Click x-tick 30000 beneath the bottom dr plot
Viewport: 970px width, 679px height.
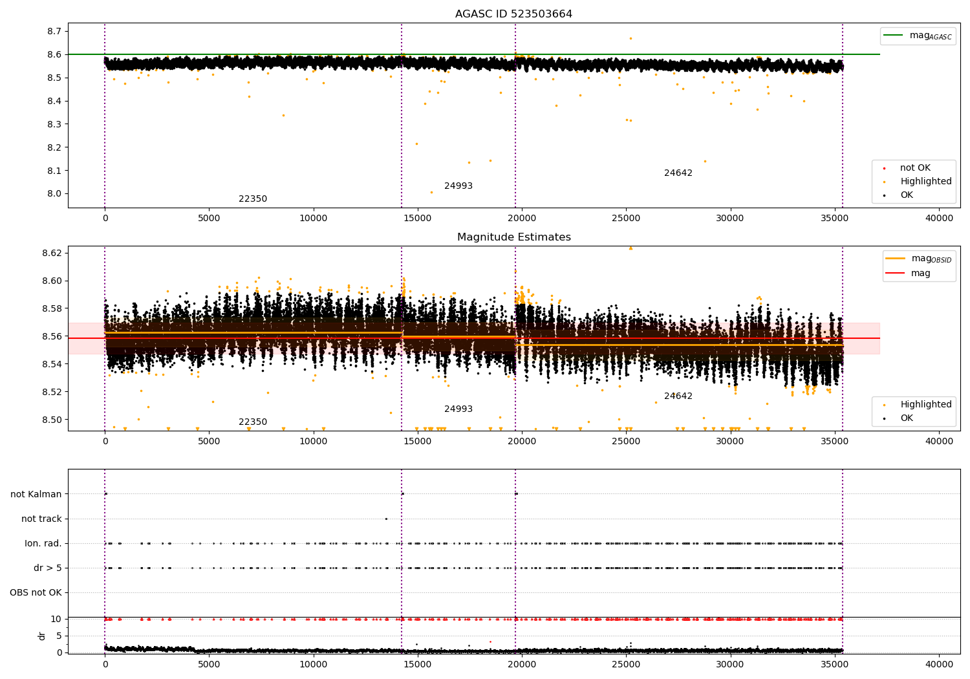[731, 663]
